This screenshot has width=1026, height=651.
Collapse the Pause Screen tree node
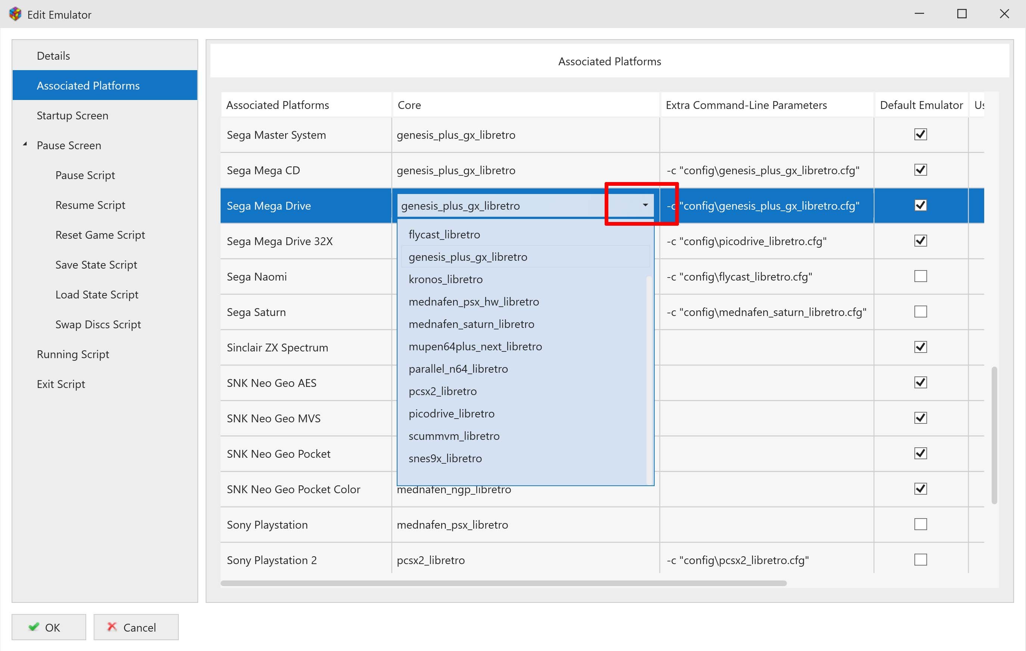[x=25, y=144]
